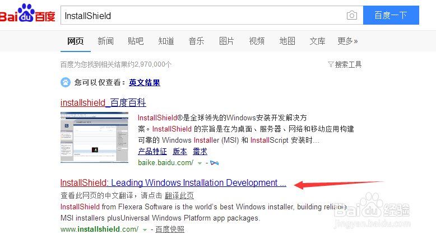This screenshot has height=239, width=436.
Task: Switch to the 新闻 tab
Action: click(x=106, y=41)
